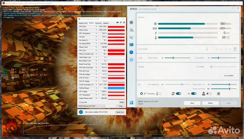Click the voltage lightning monitor icon
This screenshot has height=139, width=244.
click(x=156, y=33)
